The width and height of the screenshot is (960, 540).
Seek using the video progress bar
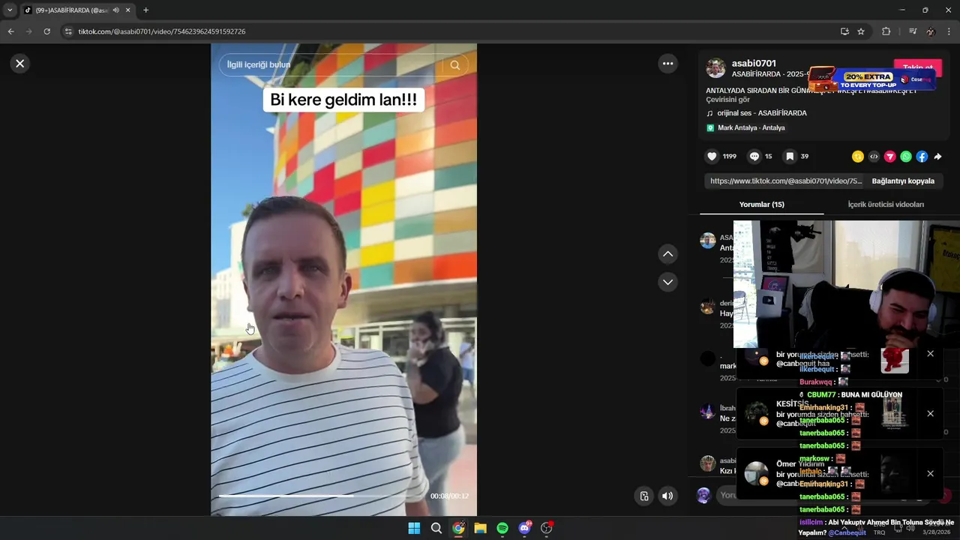click(322, 496)
